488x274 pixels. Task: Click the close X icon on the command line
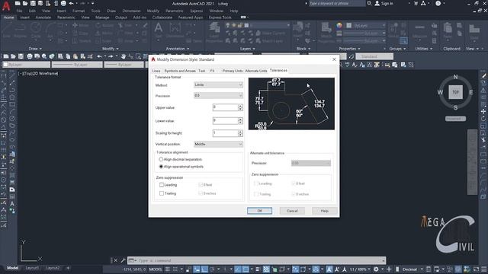coord(115,260)
